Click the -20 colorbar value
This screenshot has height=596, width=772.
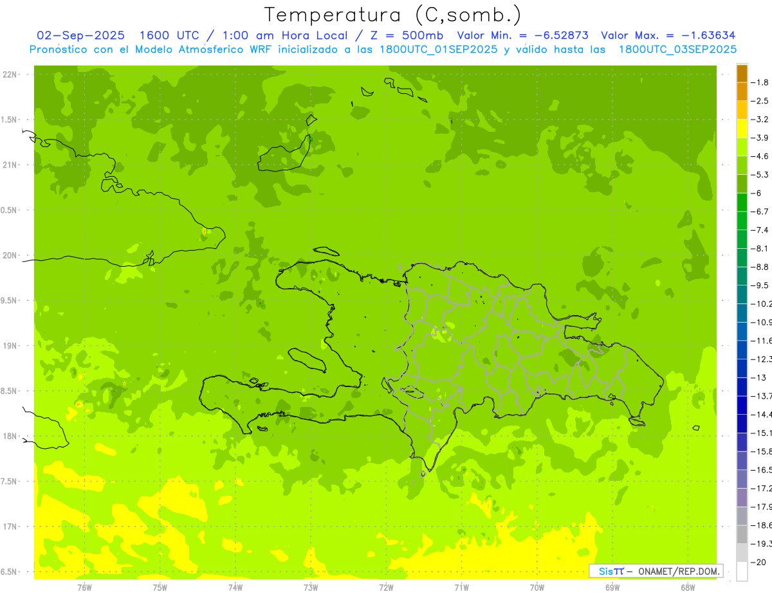click(x=759, y=562)
